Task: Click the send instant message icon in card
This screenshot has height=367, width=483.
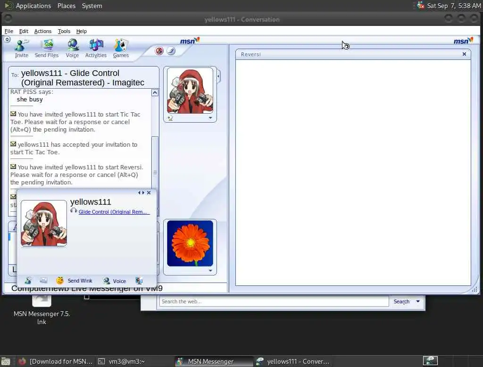Action: point(28,280)
